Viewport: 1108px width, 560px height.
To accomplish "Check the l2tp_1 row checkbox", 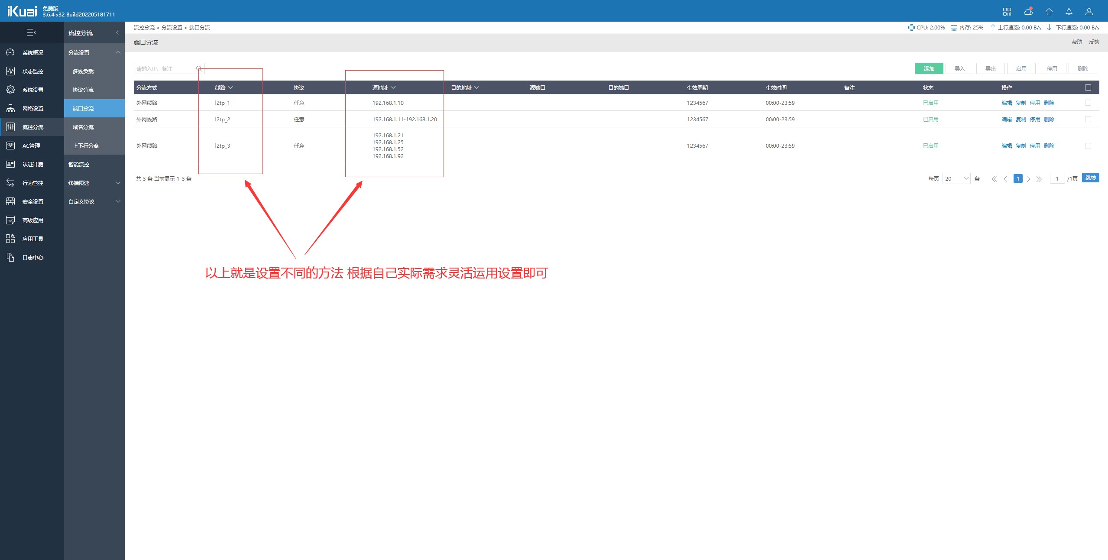I will [x=1088, y=103].
